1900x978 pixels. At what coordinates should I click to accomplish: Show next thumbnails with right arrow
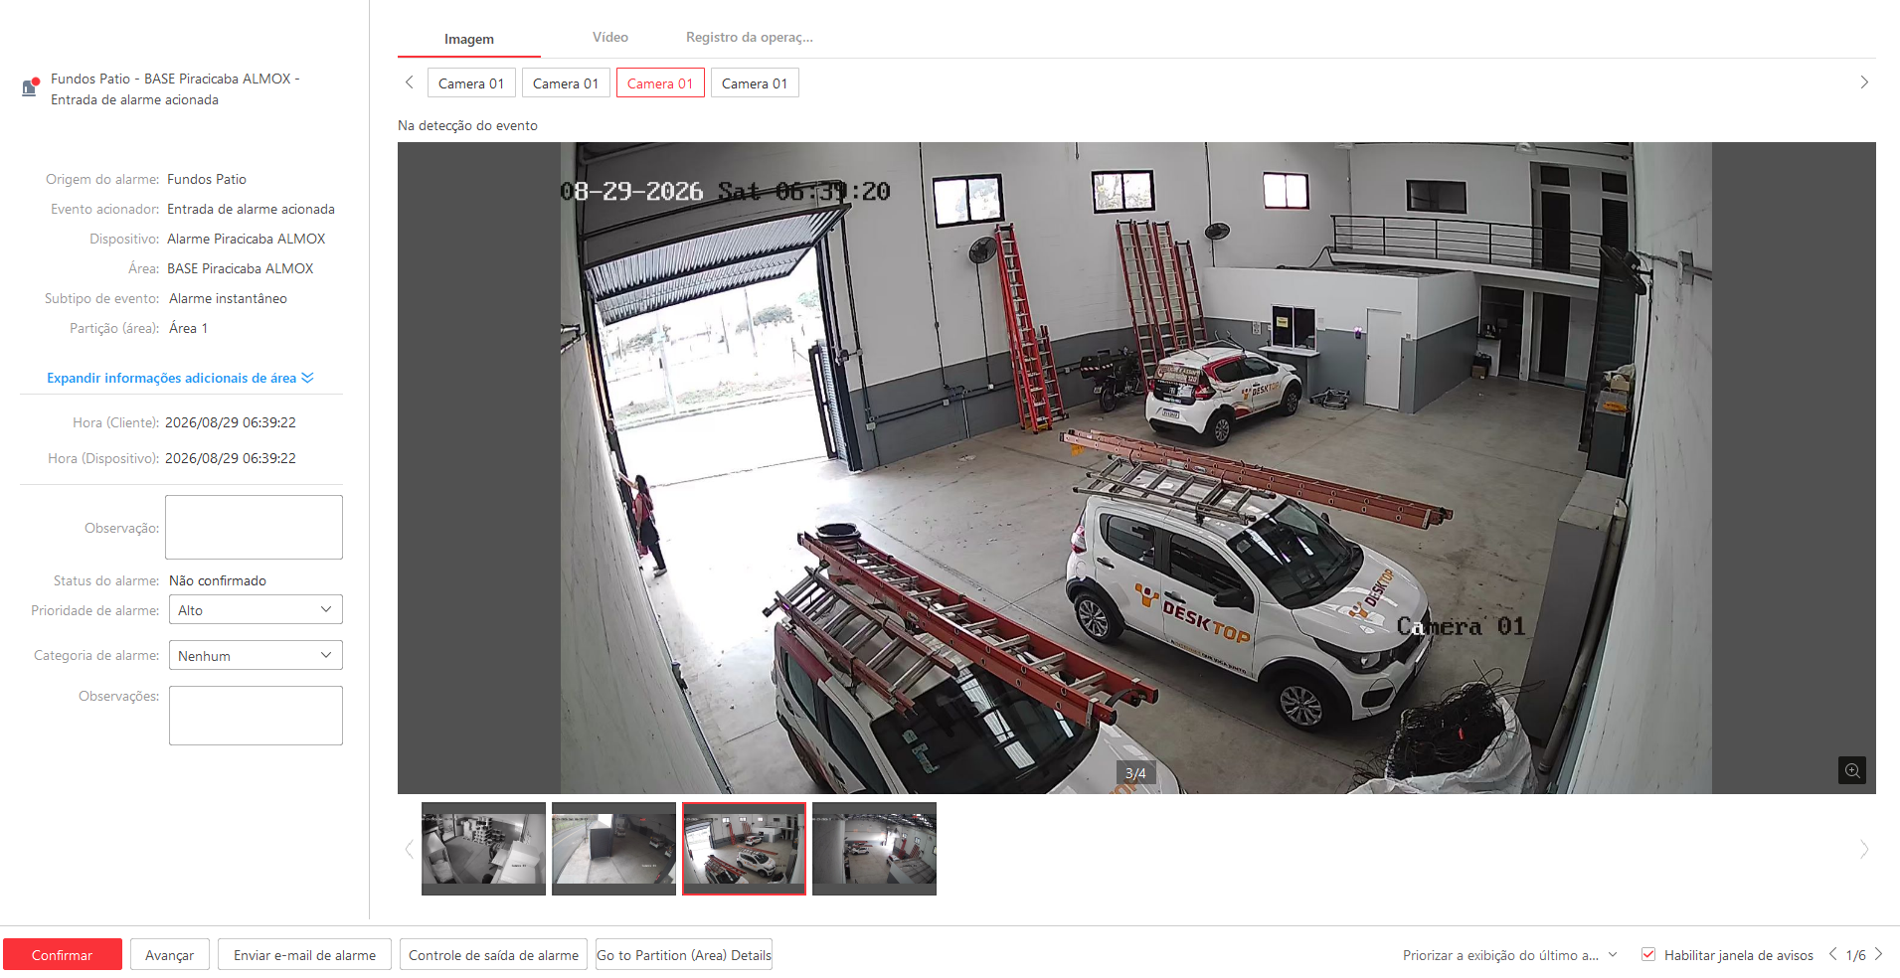pos(1864,849)
